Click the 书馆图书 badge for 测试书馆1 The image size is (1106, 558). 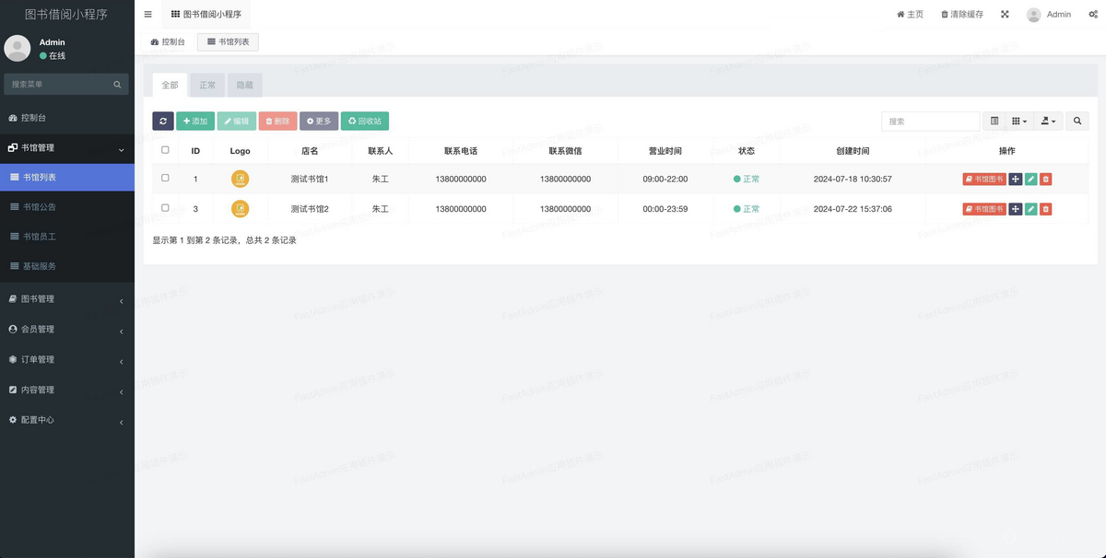click(983, 179)
